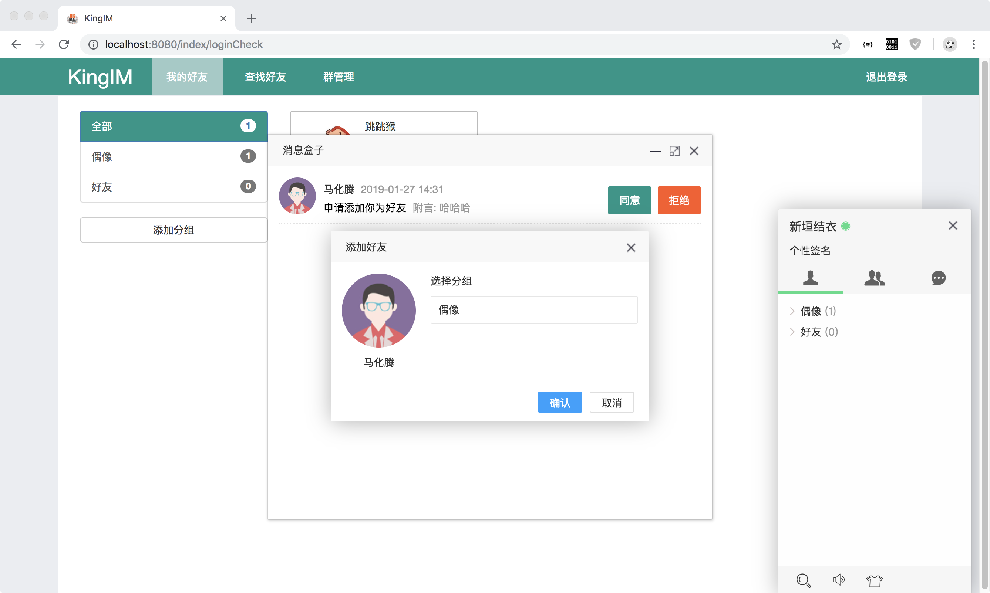Toggle the sound speaker icon
This screenshot has width=990, height=593.
838,580
